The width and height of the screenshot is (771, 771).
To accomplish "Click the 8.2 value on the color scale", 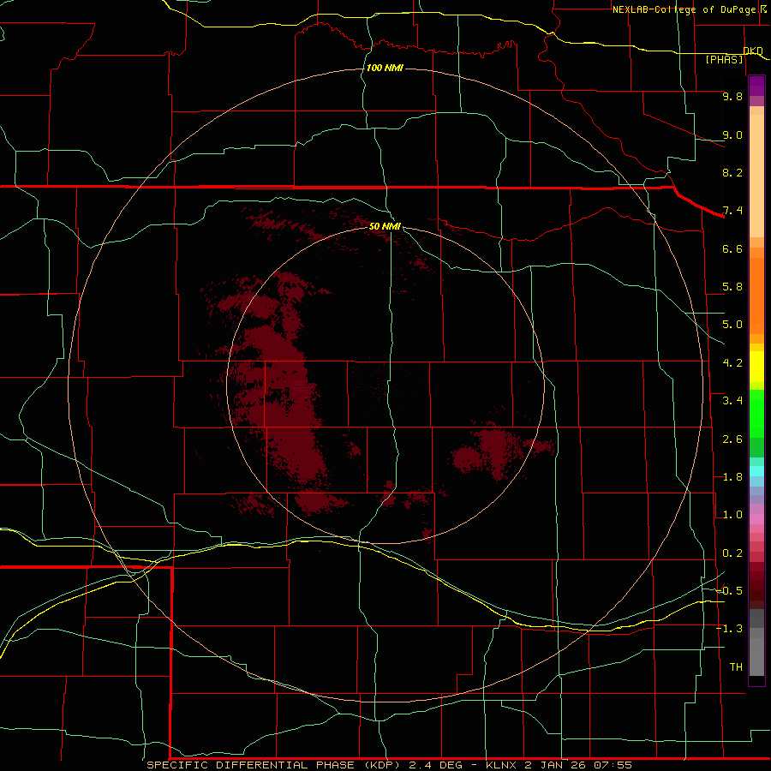I will coord(732,172).
